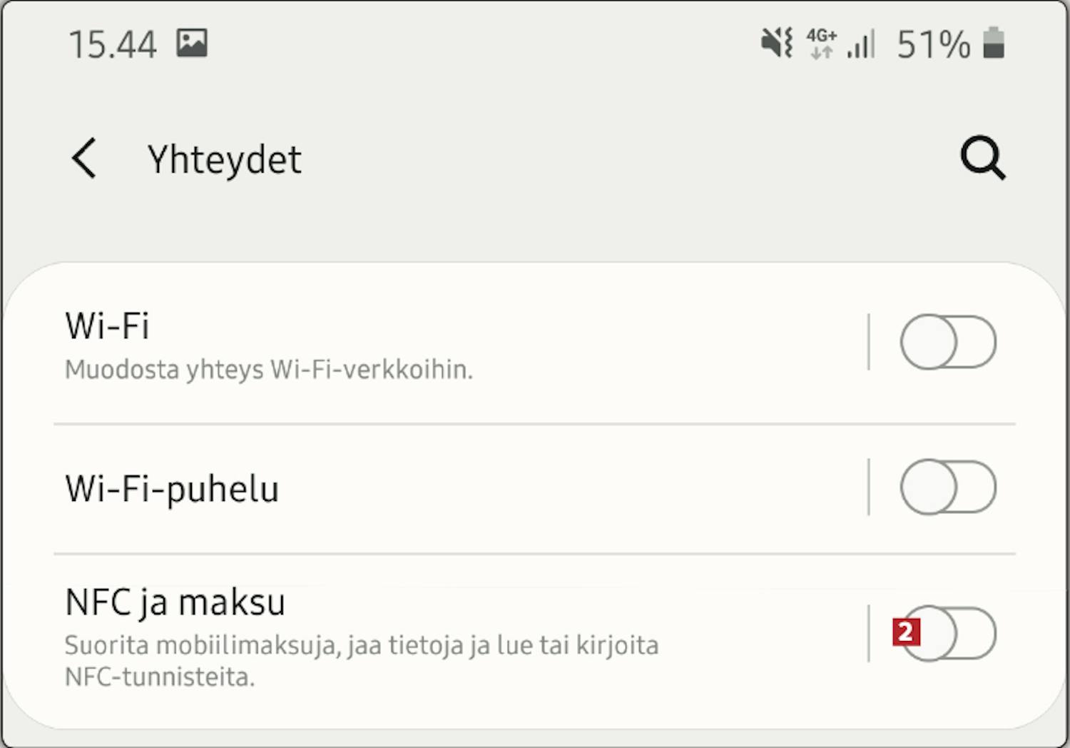Image resolution: width=1070 pixels, height=748 pixels.
Task: Tap the picture notification icon
Action: [192, 44]
